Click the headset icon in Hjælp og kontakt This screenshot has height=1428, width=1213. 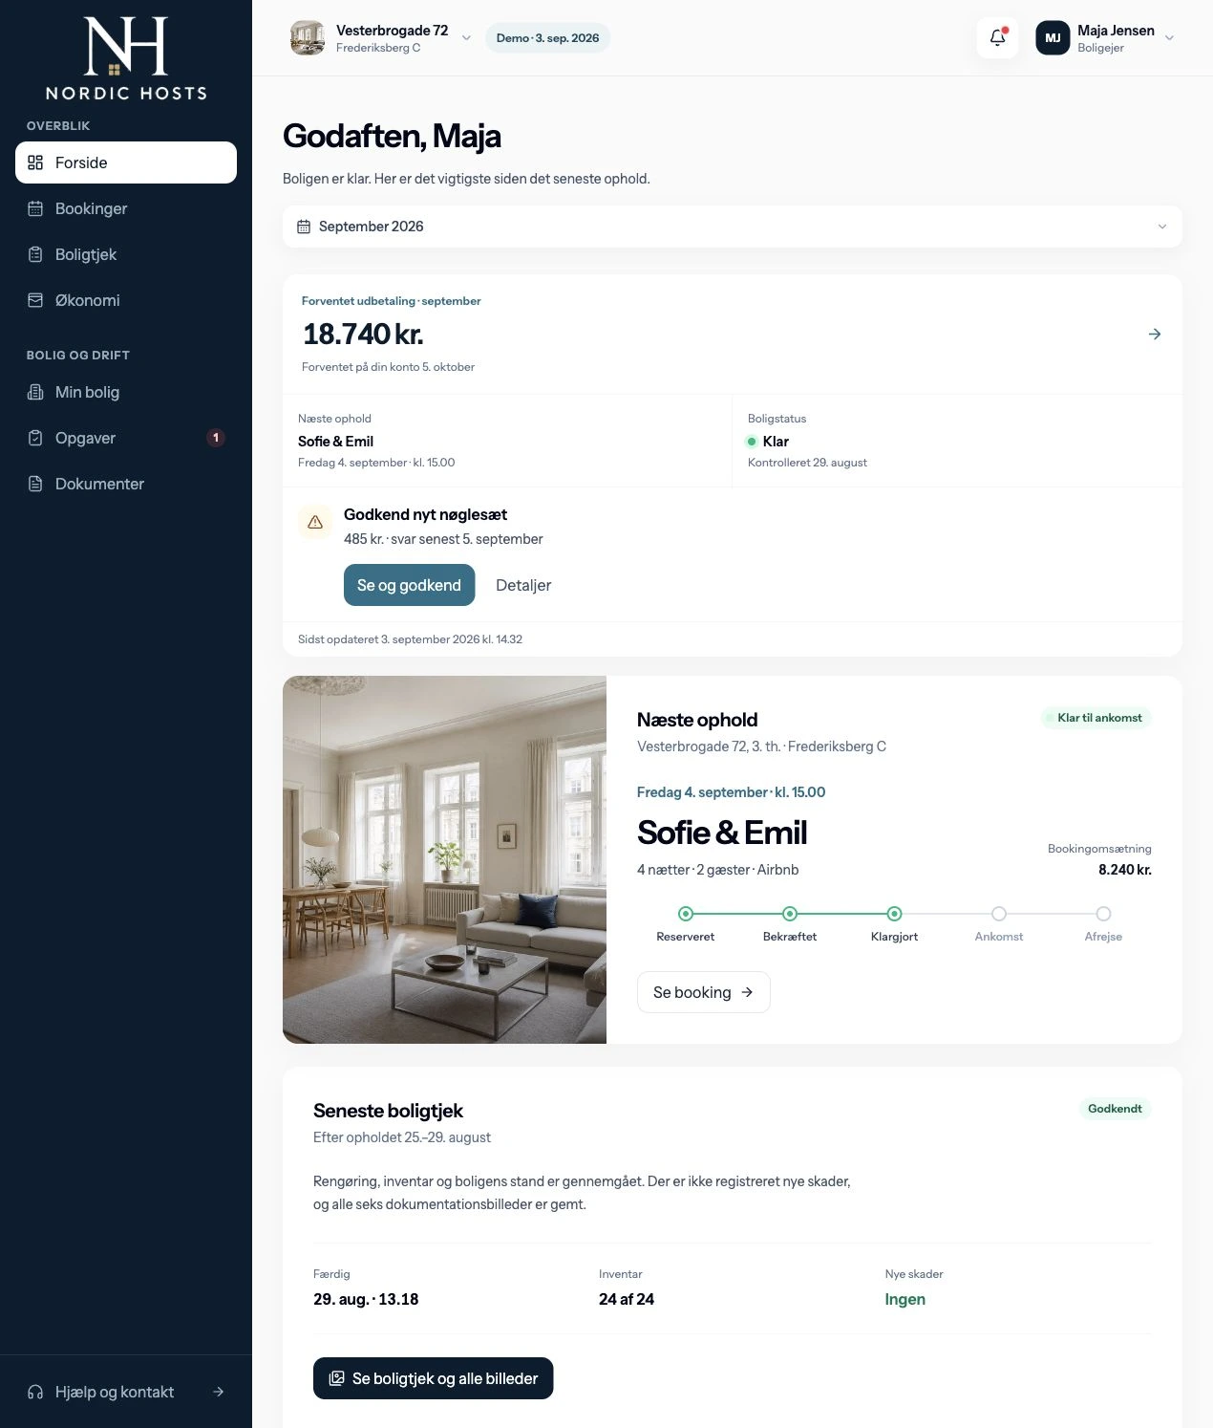(35, 1392)
